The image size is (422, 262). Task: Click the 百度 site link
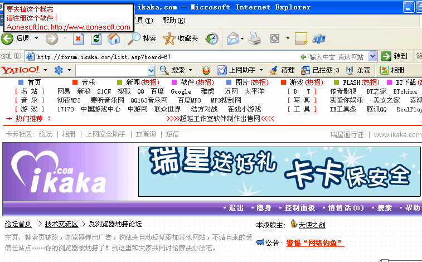point(157,91)
